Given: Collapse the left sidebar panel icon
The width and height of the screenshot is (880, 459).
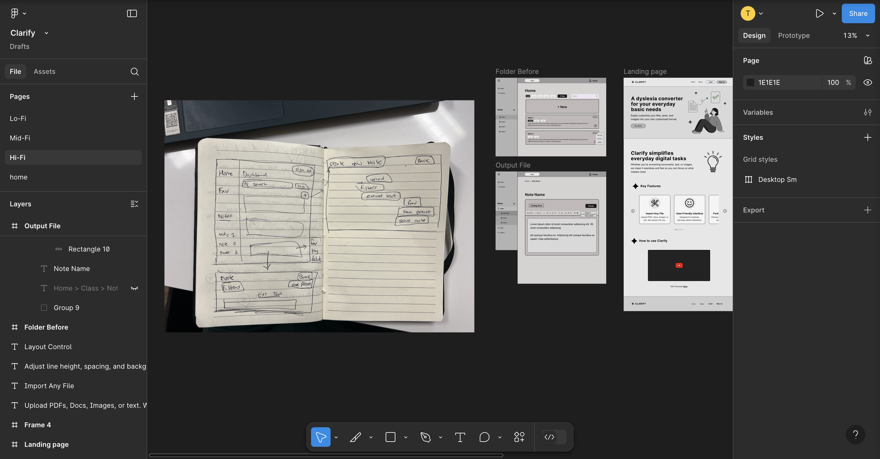Looking at the screenshot, I should 132,13.
